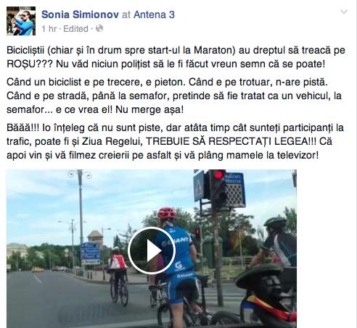Image resolution: width=357 pixels, height=328 pixels.
Task: Expand the post options chevron
Action: coord(344,12)
